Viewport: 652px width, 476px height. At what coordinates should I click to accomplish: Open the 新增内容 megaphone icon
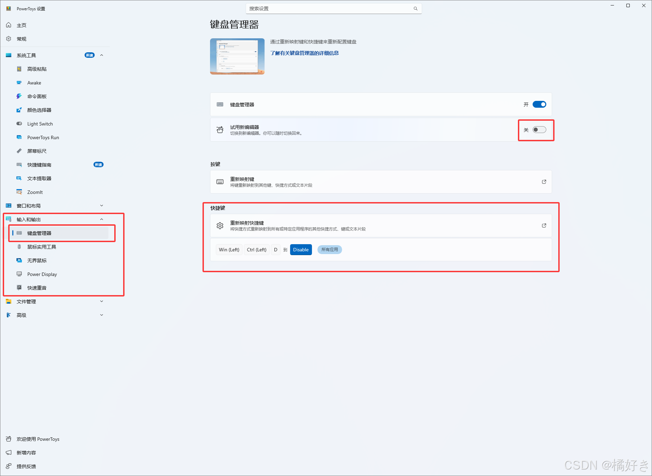click(x=9, y=452)
